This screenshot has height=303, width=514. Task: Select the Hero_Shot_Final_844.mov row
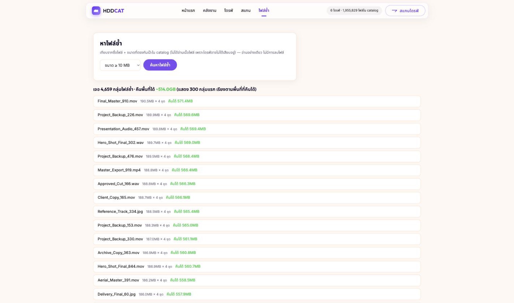tap(257, 267)
